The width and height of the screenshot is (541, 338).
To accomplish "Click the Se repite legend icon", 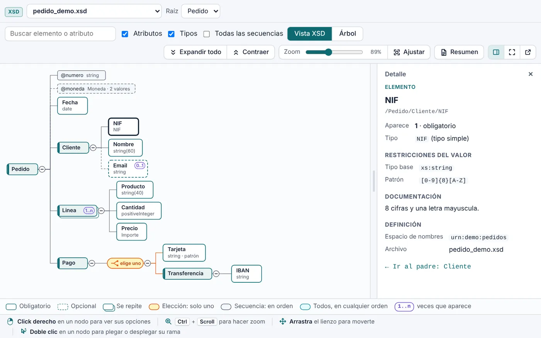I will 109,307.
